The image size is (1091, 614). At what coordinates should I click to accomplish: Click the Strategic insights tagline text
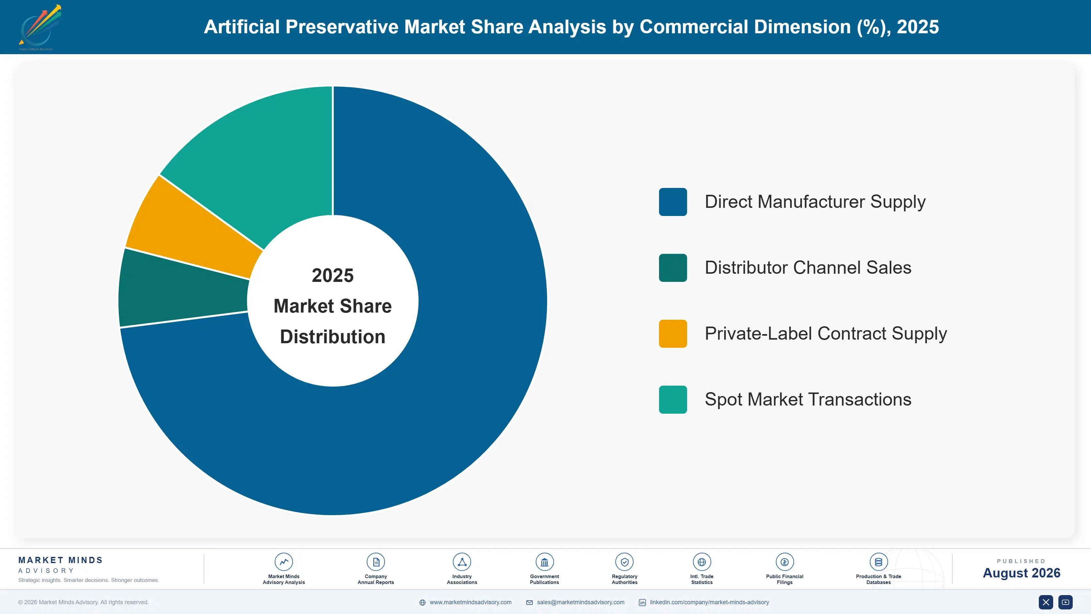[88, 580]
